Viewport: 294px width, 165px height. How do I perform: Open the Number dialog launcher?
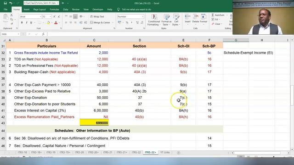144,28
